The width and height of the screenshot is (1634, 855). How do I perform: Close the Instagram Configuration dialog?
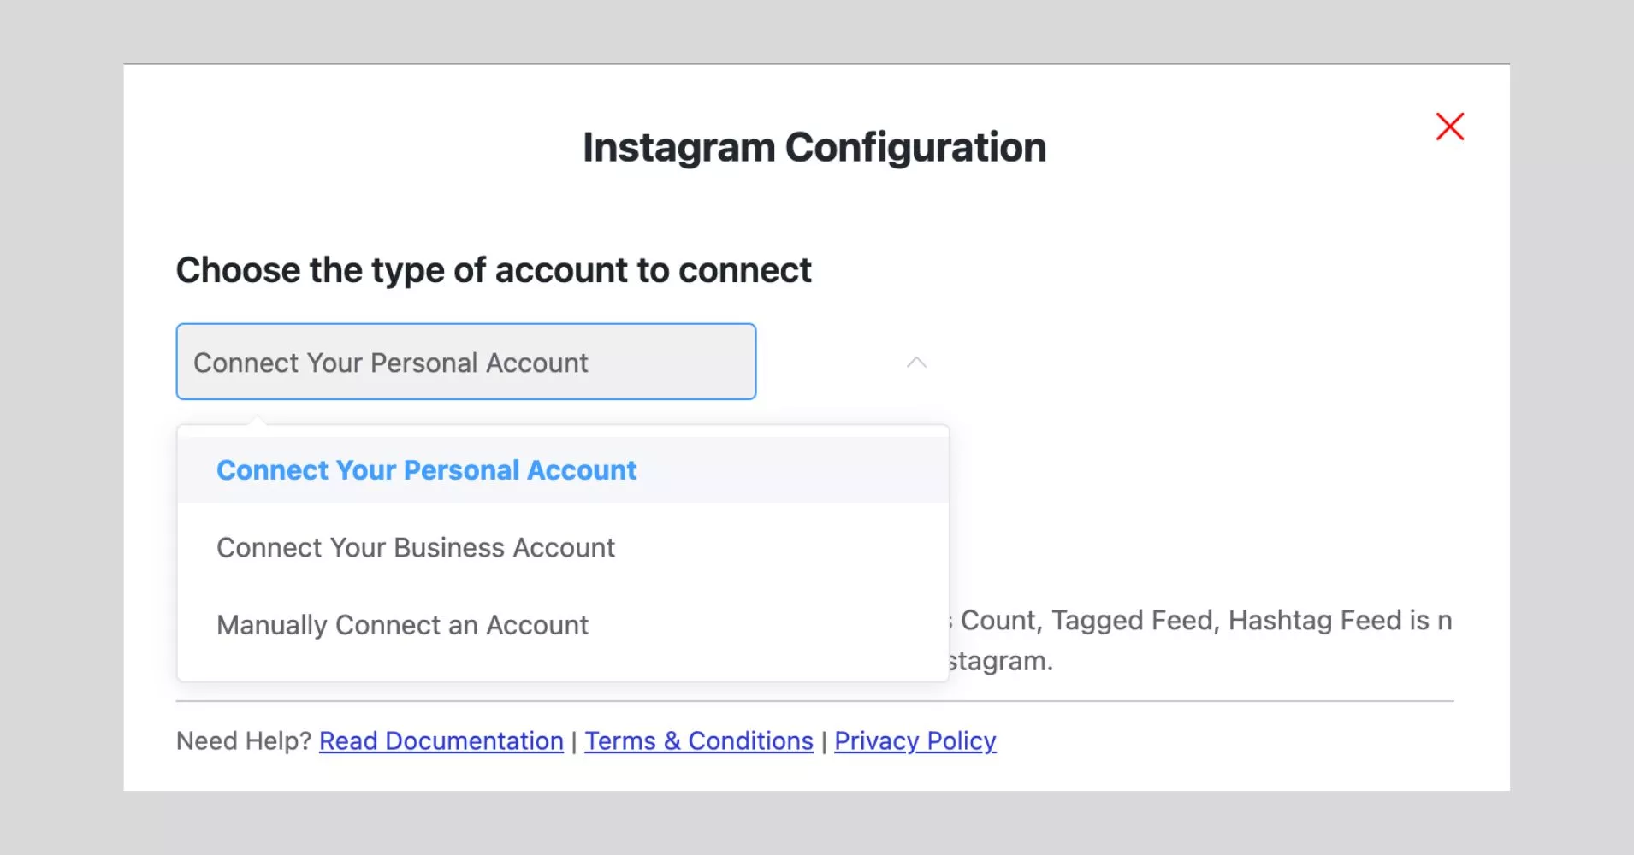1449,127
